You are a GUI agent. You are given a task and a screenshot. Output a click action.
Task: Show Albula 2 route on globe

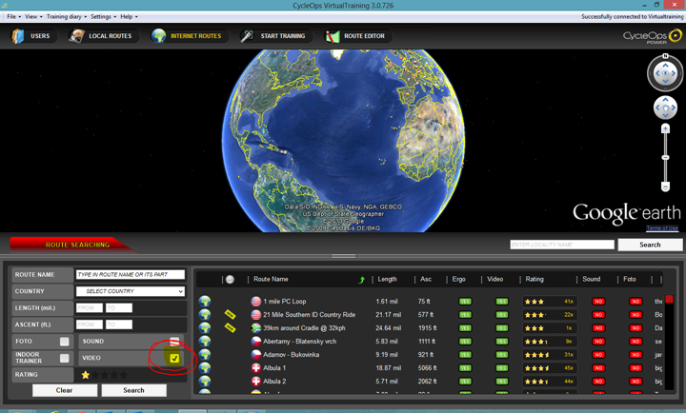pyautogui.click(x=205, y=381)
